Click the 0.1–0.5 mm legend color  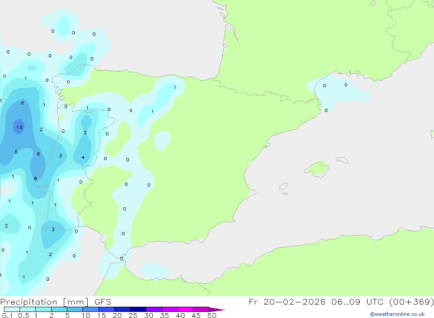click(12, 309)
